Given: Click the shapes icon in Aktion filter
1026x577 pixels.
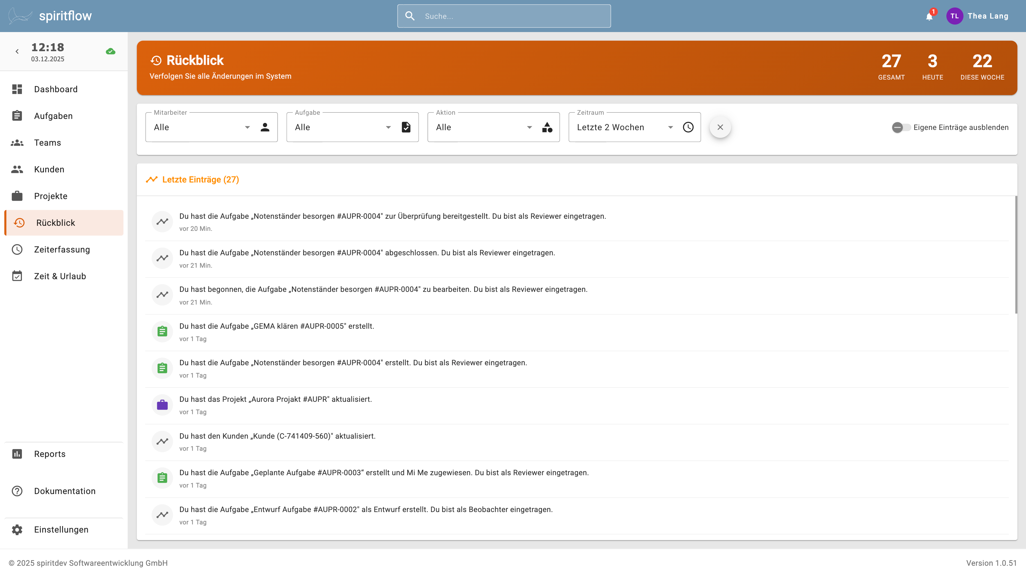Looking at the screenshot, I should pyautogui.click(x=547, y=127).
